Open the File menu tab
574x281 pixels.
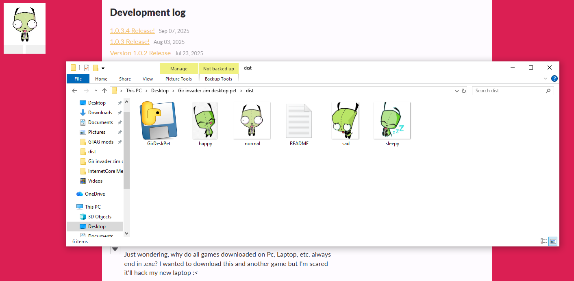pos(78,79)
